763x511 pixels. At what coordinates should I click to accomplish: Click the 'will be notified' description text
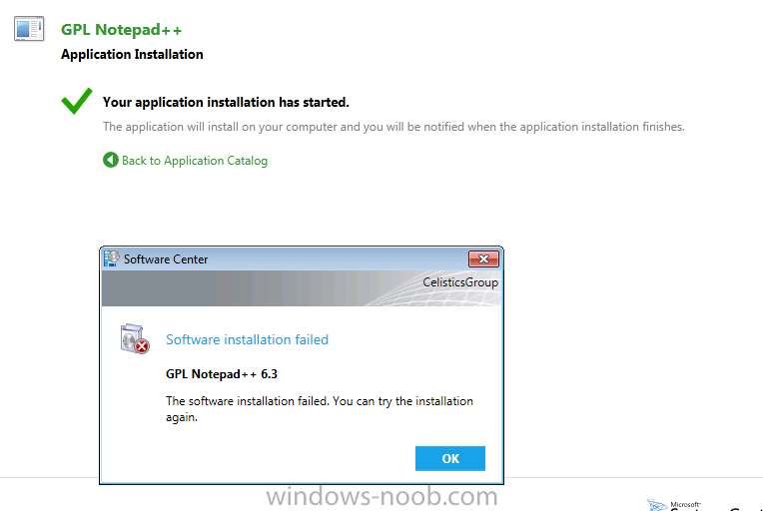[x=393, y=127]
